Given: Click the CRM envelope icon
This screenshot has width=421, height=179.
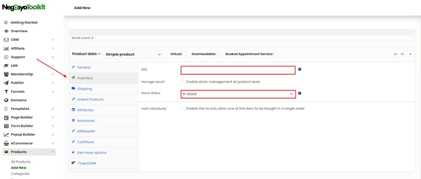Looking at the screenshot, I should [x=6, y=40].
